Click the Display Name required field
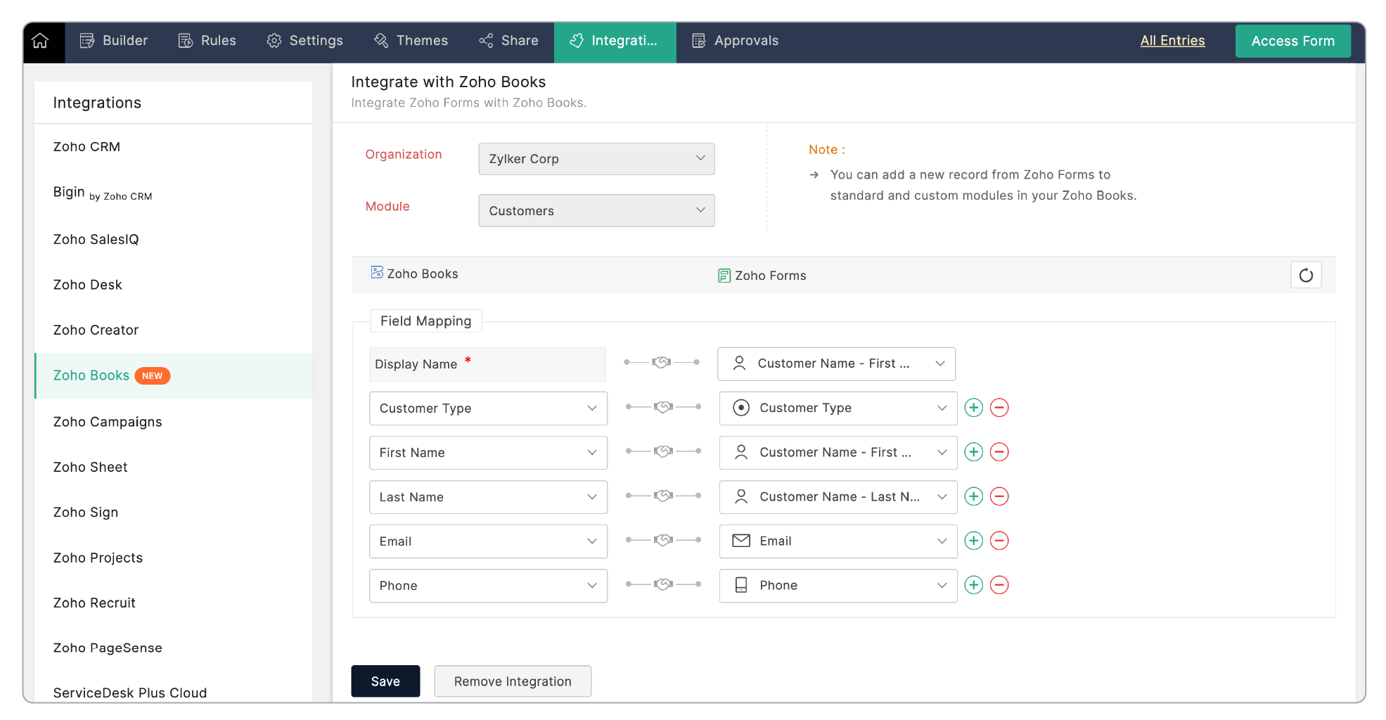Screen dimensions: 1386x720 (487, 364)
